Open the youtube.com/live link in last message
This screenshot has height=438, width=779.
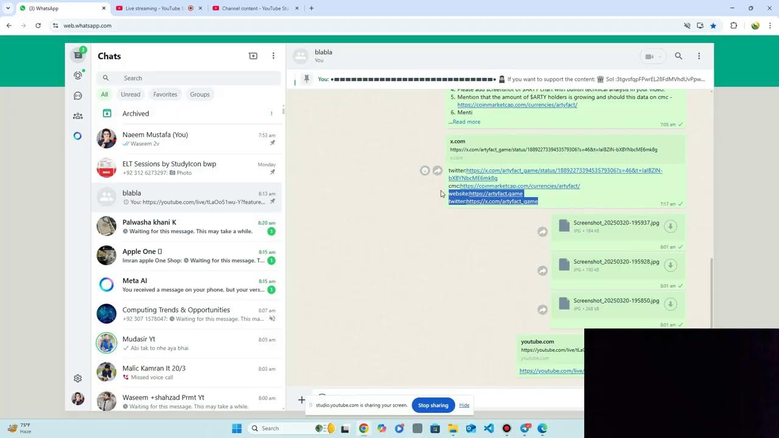coord(552,371)
